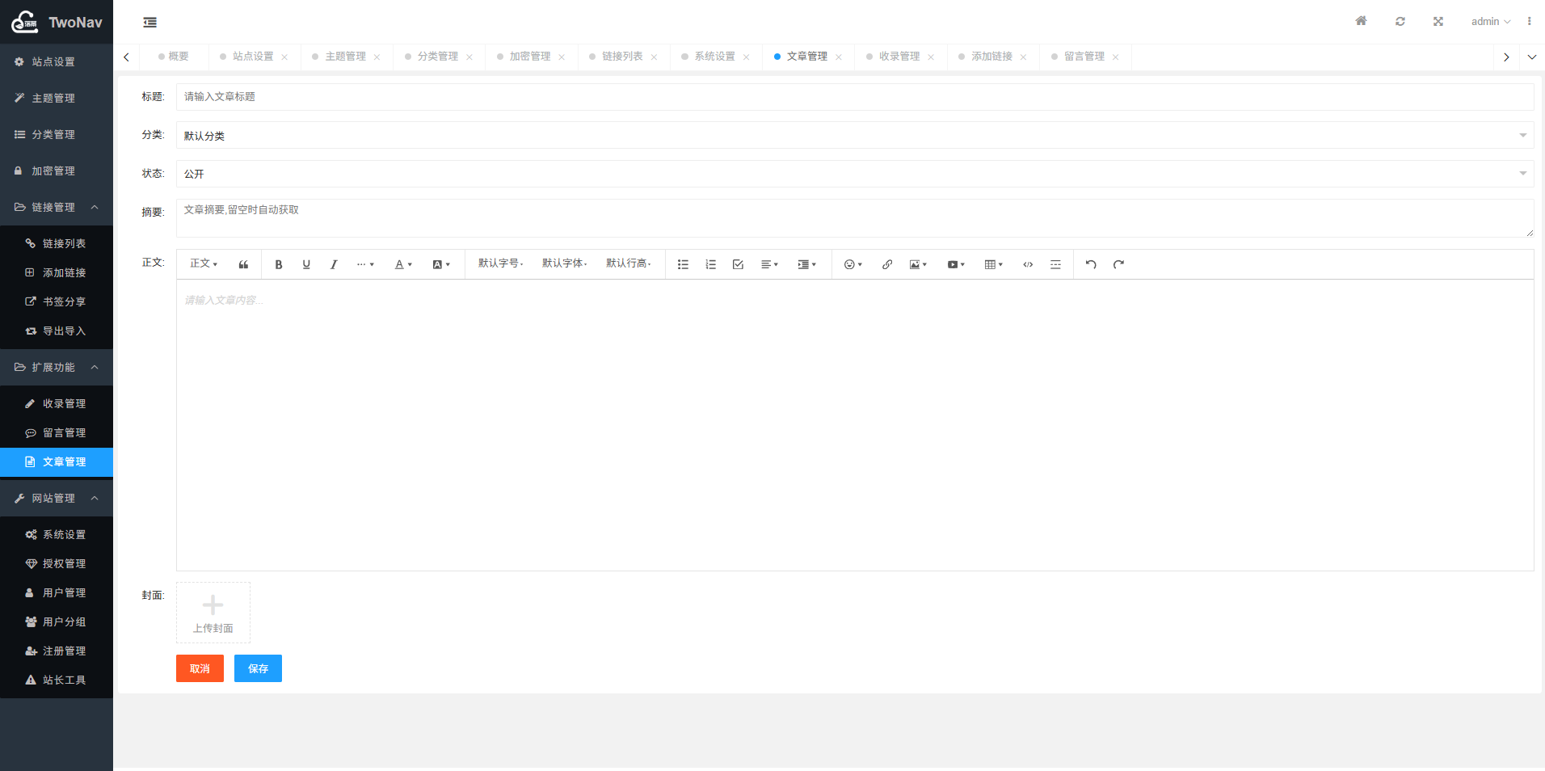
Task: Click the redo arrow icon
Action: 1118,264
